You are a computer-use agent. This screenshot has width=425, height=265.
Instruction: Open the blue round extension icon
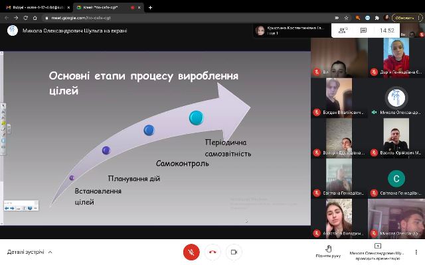click(x=367, y=18)
